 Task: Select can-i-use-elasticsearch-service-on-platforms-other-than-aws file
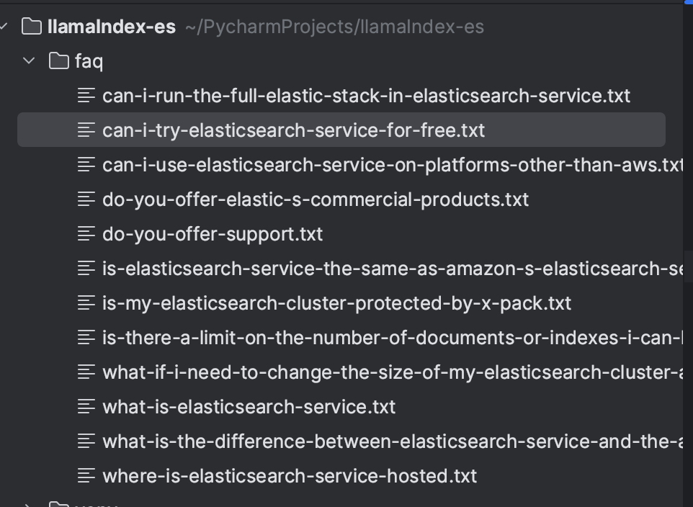[389, 165]
